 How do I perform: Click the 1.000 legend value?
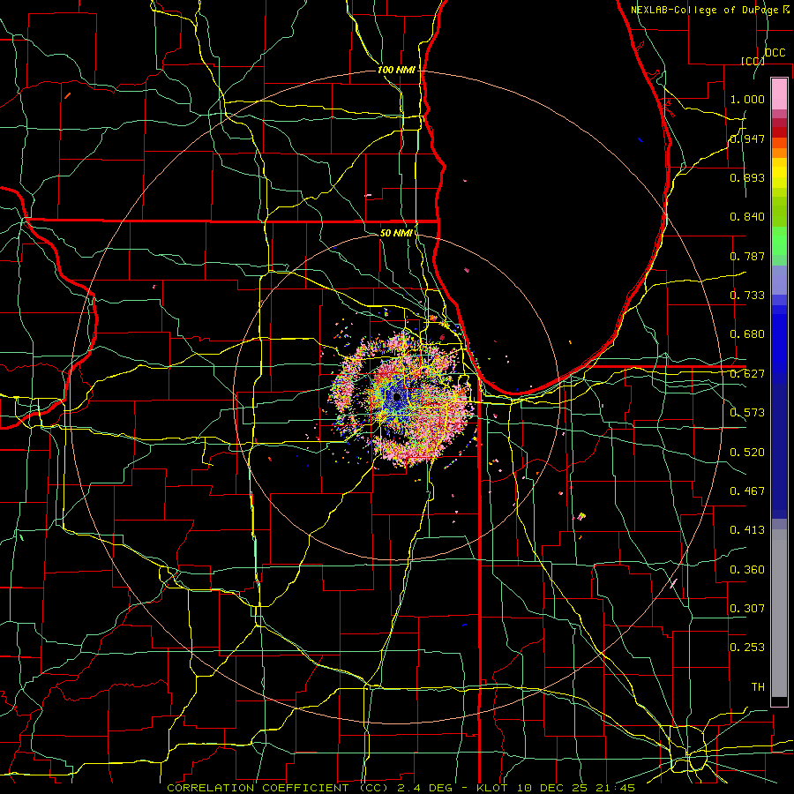[x=747, y=99]
